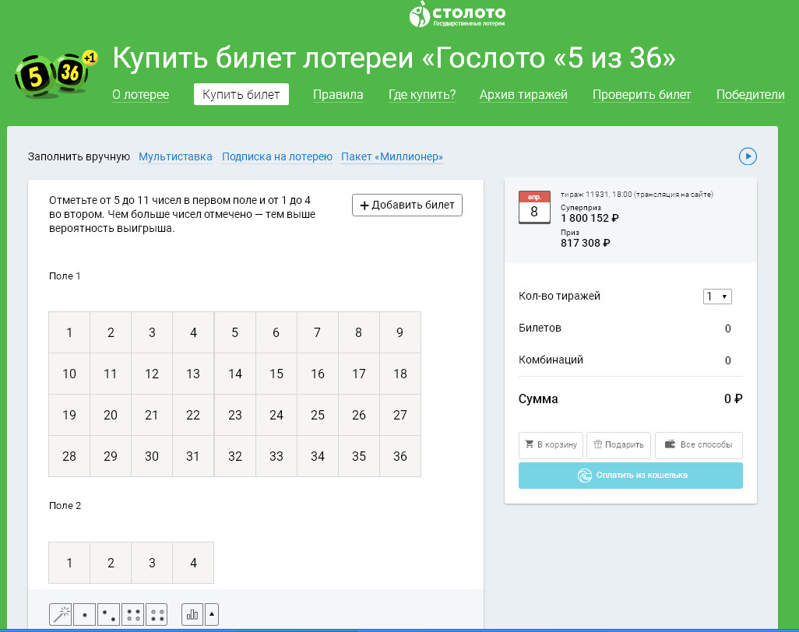Open 'Подписка на лотерею' link
799x632 pixels.
[277, 157]
